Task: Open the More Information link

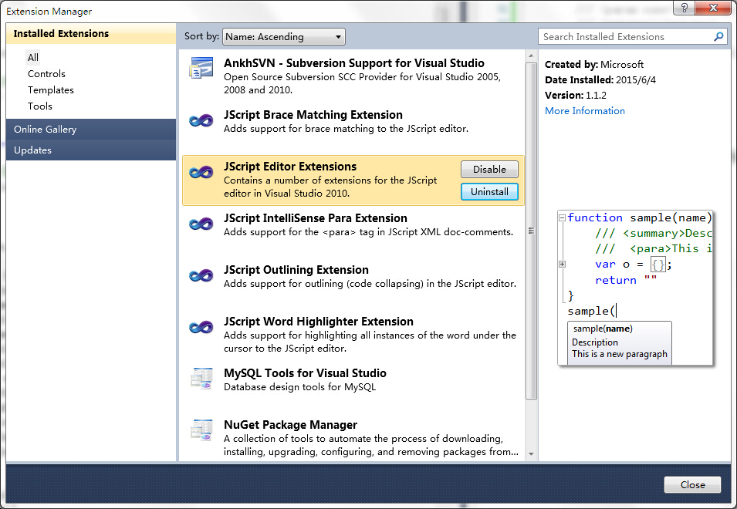Action: 585,111
